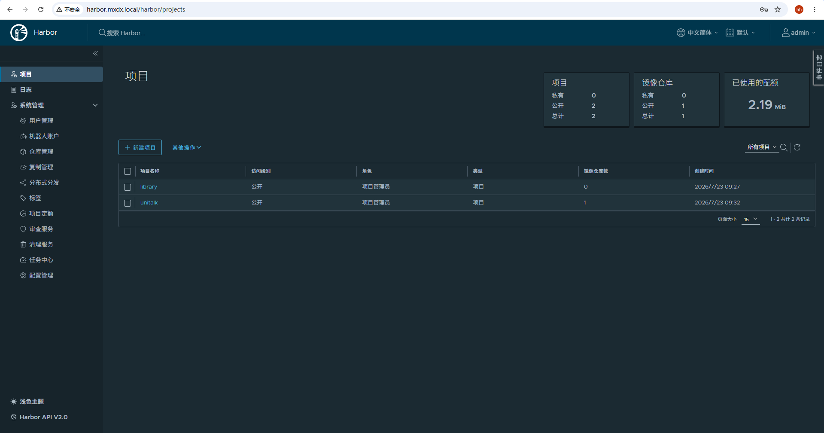
Task: Open the page size 15 dropdown
Action: tap(751, 220)
